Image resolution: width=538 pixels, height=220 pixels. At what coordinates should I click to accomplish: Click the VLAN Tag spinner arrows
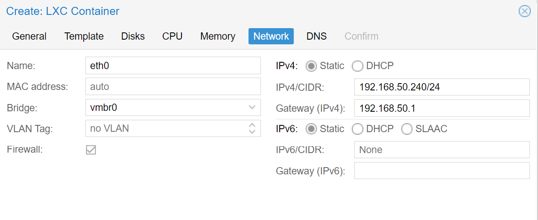tap(252, 128)
